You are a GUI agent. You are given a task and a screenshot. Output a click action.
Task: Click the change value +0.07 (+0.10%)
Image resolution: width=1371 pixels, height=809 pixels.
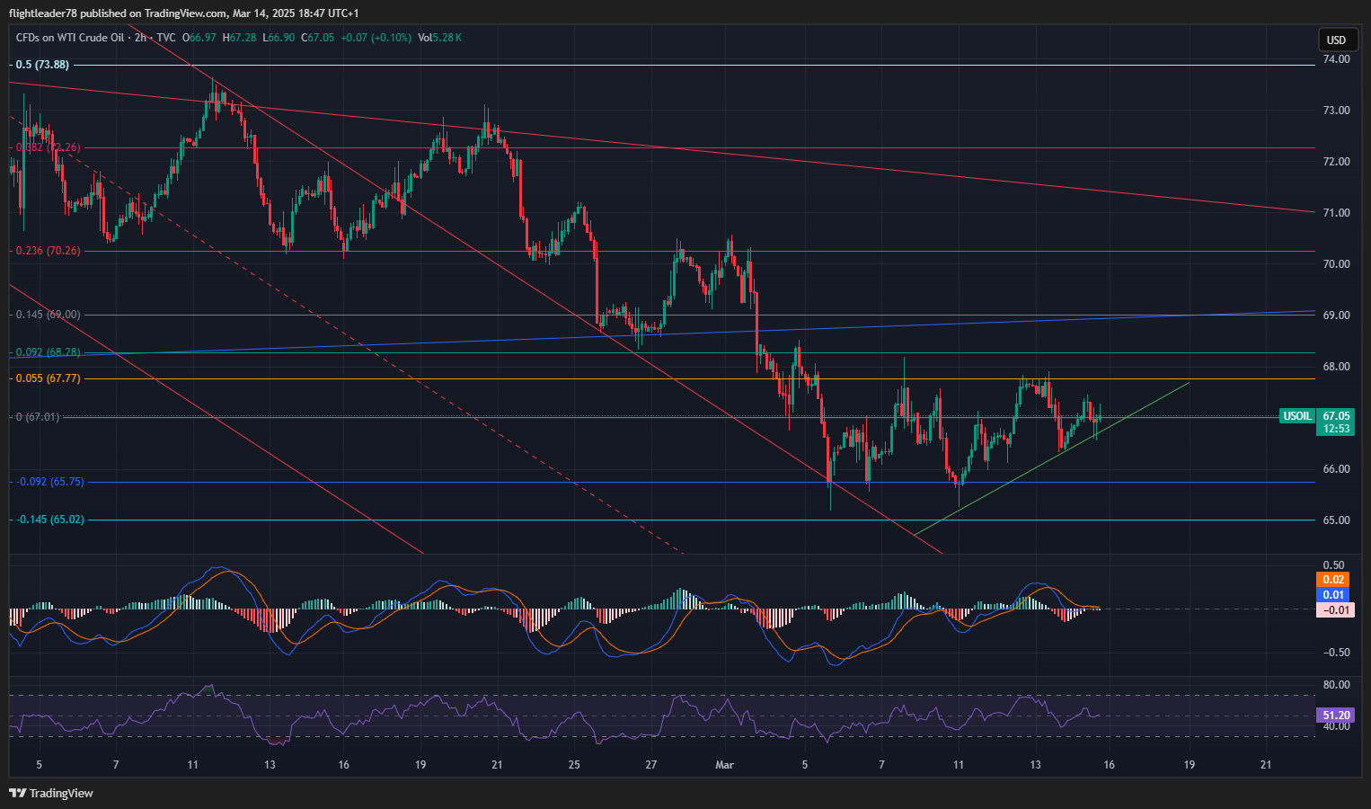376,38
